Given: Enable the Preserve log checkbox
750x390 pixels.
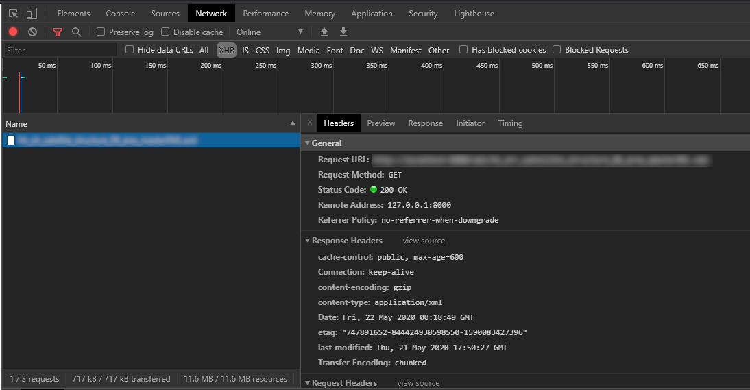Looking at the screenshot, I should click(x=101, y=32).
